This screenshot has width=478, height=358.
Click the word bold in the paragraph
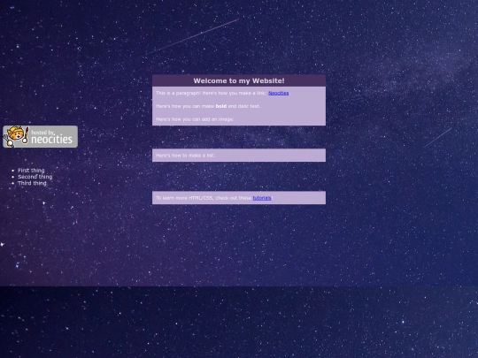[x=221, y=106]
